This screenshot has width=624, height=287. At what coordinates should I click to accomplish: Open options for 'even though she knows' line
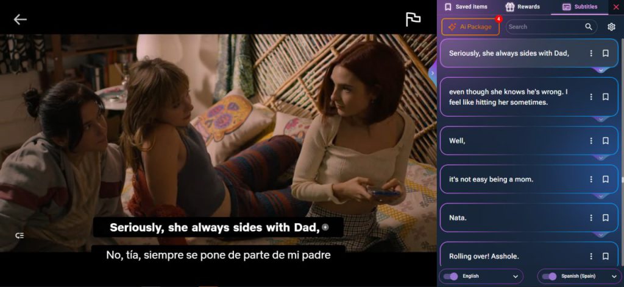(591, 97)
